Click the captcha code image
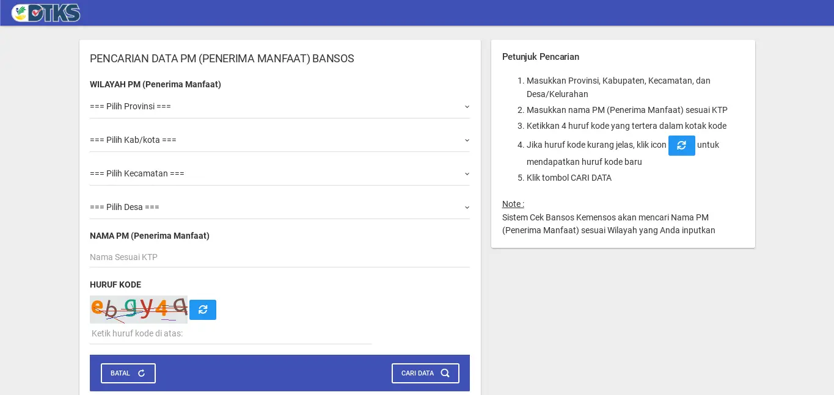This screenshot has height=395, width=834. tap(139, 309)
